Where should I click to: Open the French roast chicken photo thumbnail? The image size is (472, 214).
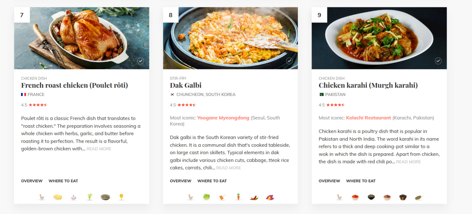point(81,38)
